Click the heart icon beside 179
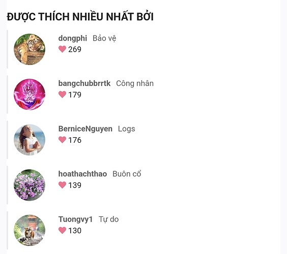Screen dimensions: 287x254 pyautogui.click(x=62, y=94)
